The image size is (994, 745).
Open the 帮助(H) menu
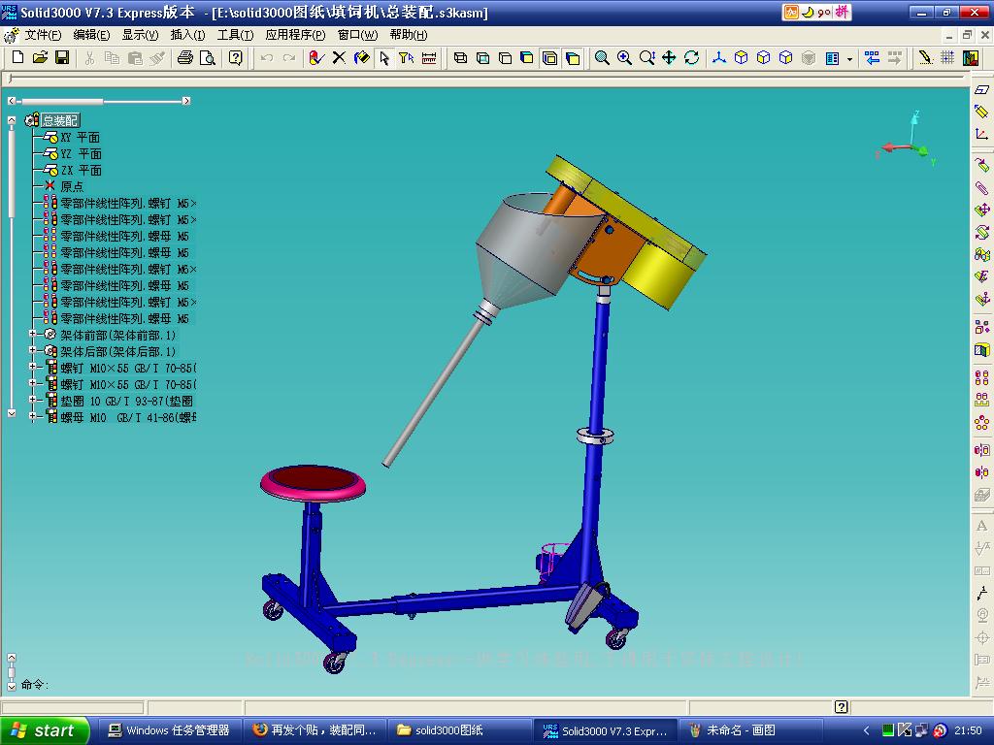(x=409, y=35)
